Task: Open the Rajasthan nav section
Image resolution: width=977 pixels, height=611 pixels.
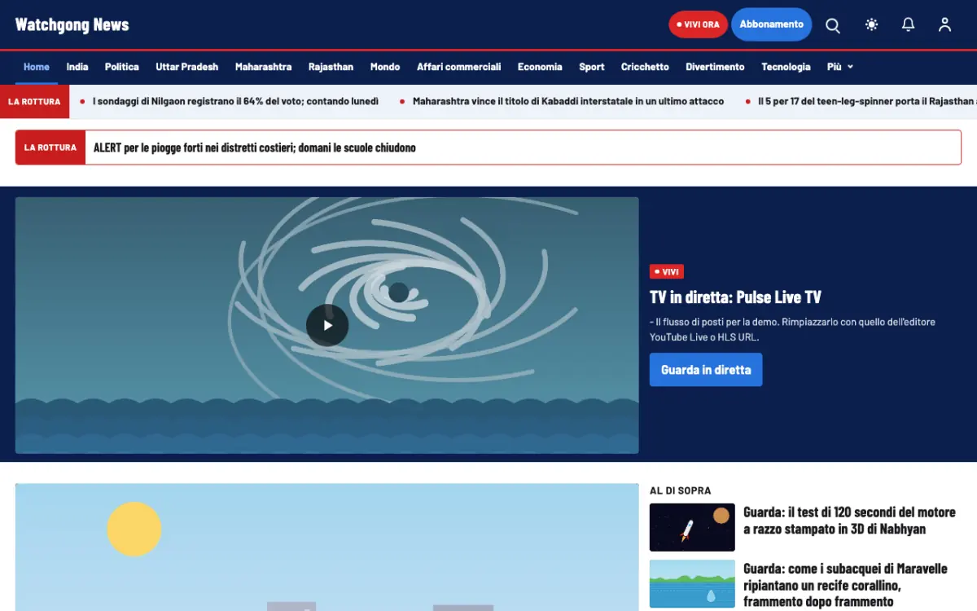Action: (331, 67)
